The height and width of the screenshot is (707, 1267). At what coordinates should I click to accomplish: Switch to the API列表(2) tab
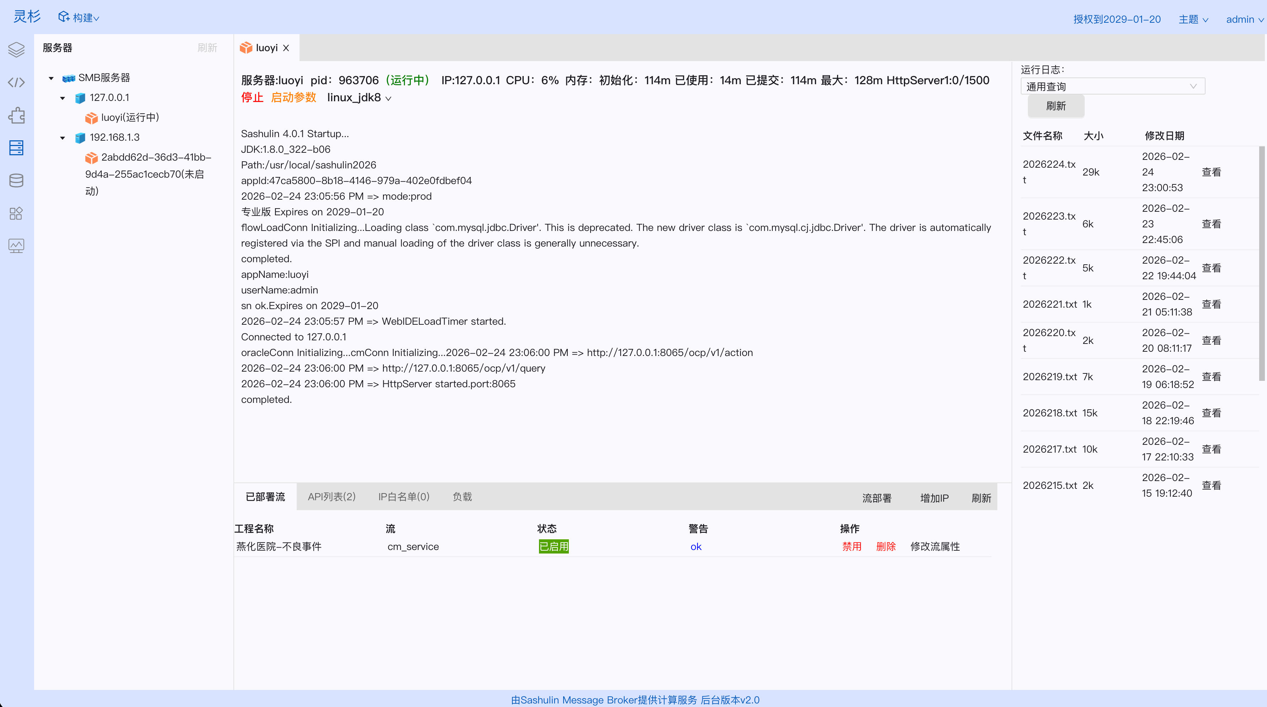[331, 497]
